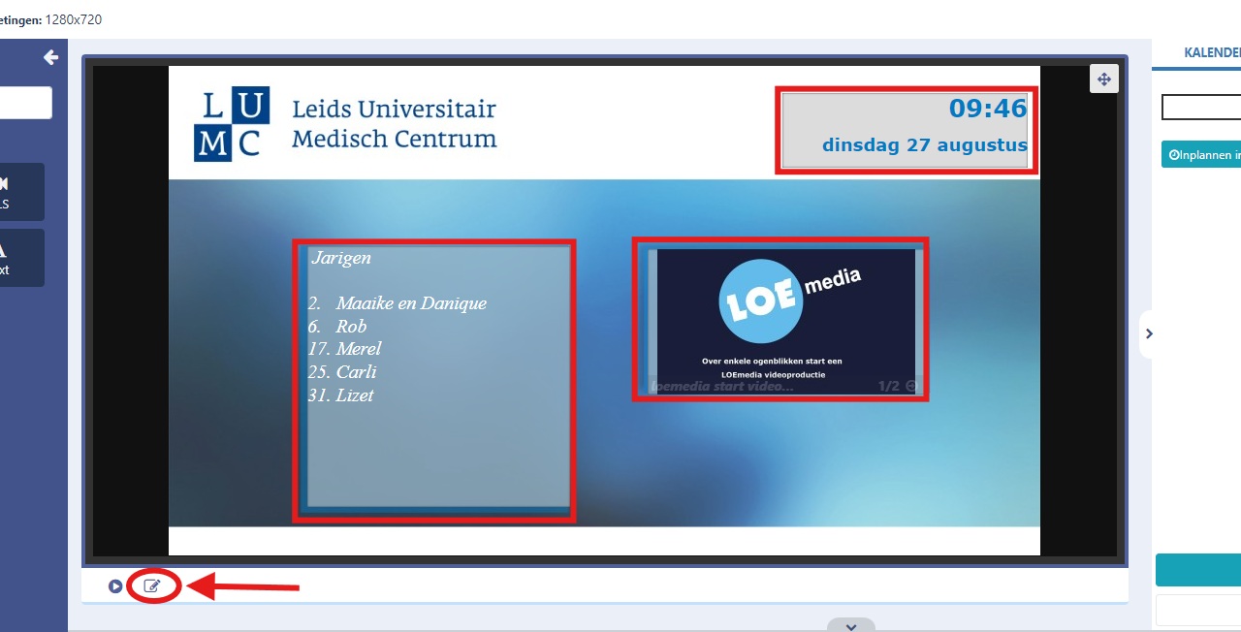Click the Inplannen button with the clock icon
1241x632 pixels.
tap(1202, 154)
